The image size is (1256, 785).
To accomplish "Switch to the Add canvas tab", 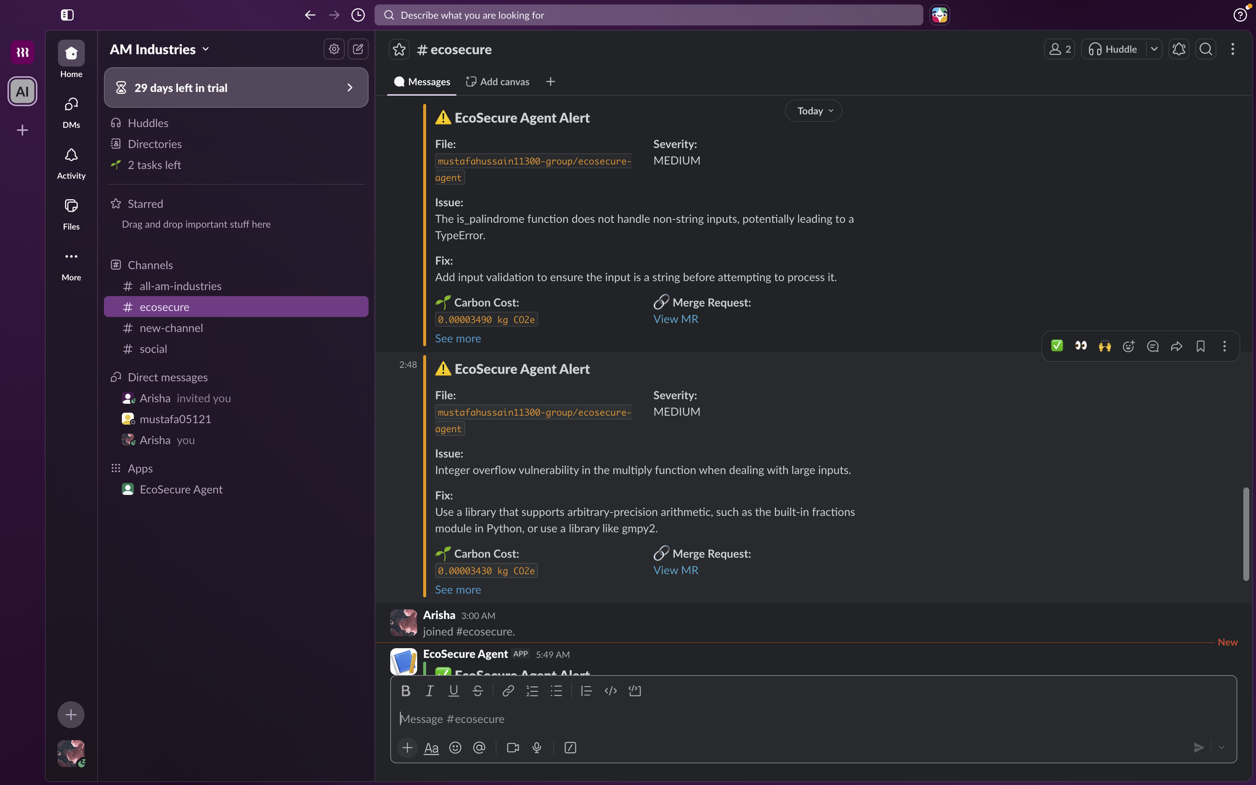I will point(498,81).
